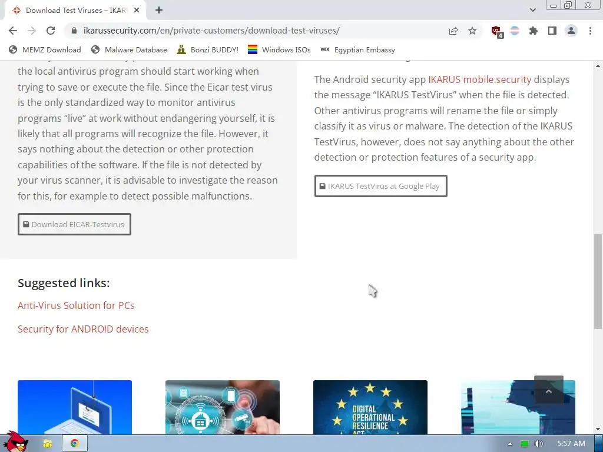Click the 5:57 AM clock

pos(571,444)
